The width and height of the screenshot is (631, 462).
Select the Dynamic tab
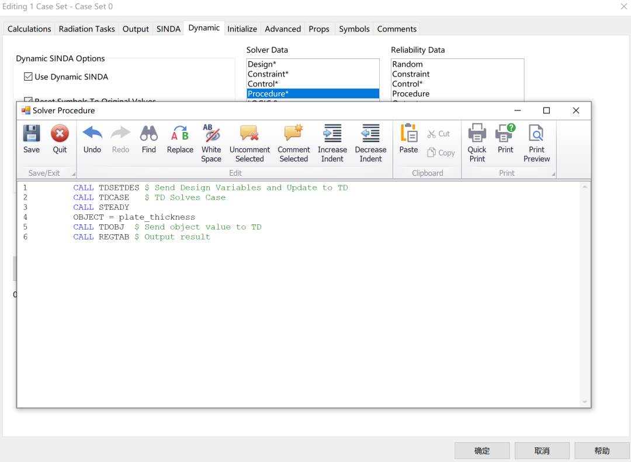(x=204, y=28)
